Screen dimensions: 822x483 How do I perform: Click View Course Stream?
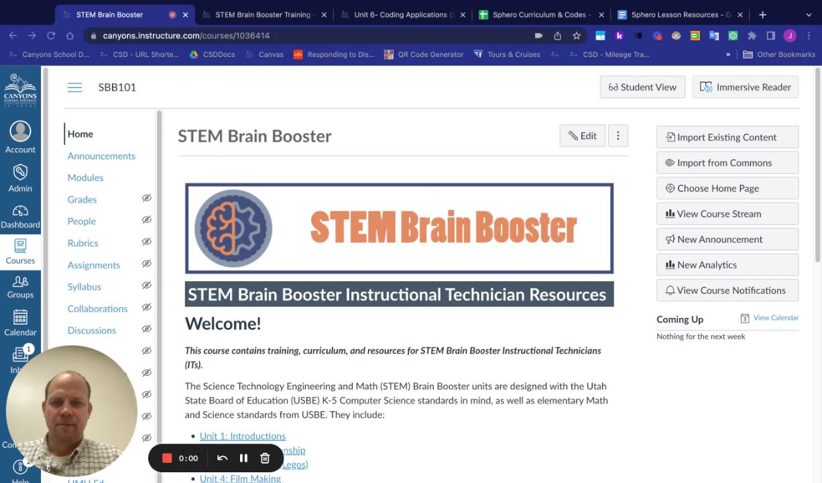click(727, 213)
